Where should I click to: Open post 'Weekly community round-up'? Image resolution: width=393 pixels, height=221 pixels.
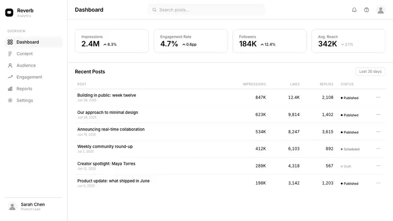click(x=105, y=146)
